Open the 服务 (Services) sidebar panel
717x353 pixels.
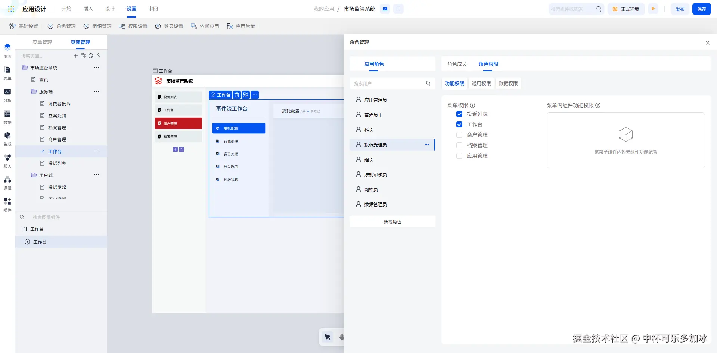tap(7, 161)
